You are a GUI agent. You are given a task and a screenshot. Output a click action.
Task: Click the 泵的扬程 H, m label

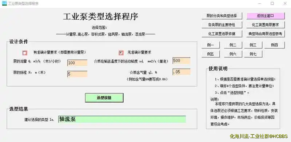point(29,73)
